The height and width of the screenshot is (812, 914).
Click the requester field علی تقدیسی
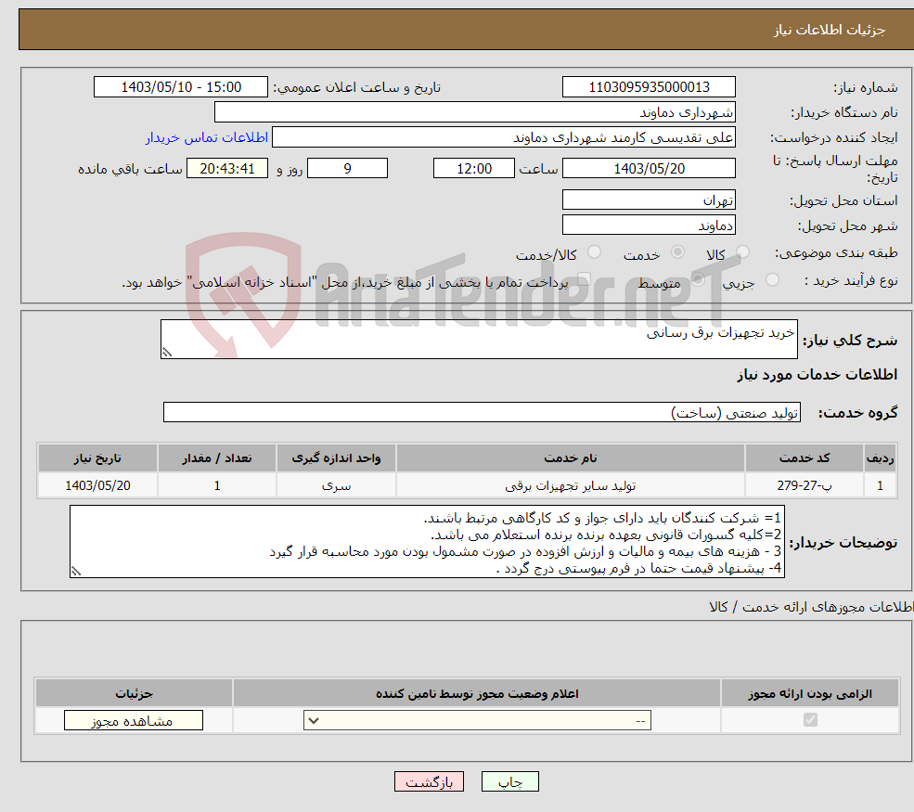point(504,137)
